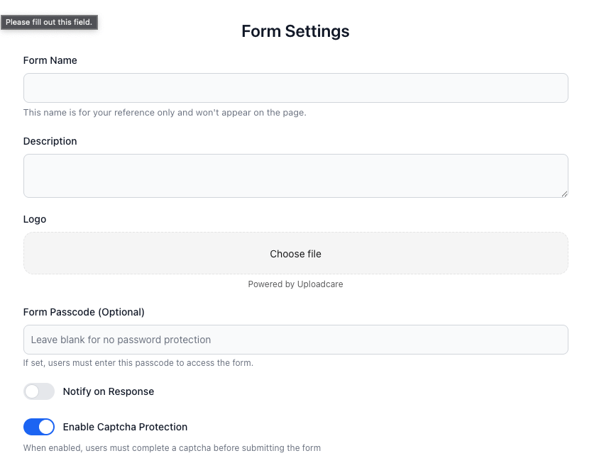Focus the Form Name input field
This screenshot has width=594, height=463.
[295, 88]
